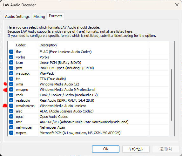Image resolution: width=182 pixels, height=156 pixels.
Task: Uncheck the wavpack codec checkbox
Action: point(11,73)
